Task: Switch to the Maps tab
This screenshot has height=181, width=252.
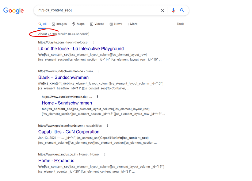Action: point(78,24)
